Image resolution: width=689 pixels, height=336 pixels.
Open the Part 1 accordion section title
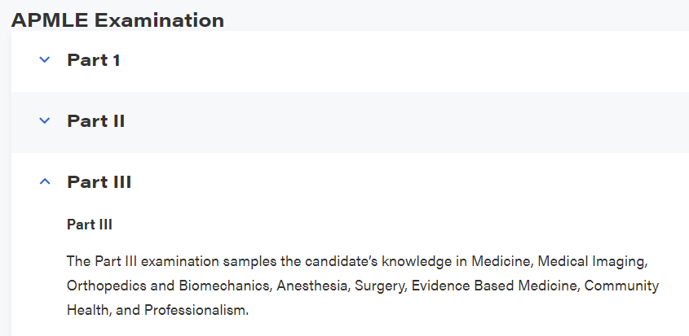(94, 59)
